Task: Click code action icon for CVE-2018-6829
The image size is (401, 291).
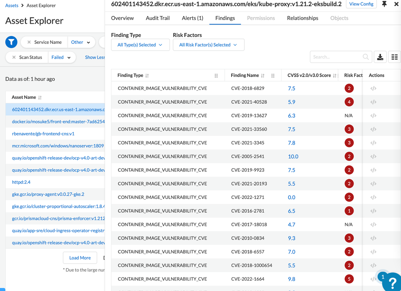Action: coord(373,88)
